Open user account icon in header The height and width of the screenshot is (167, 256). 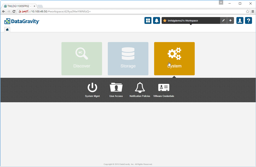point(240,20)
